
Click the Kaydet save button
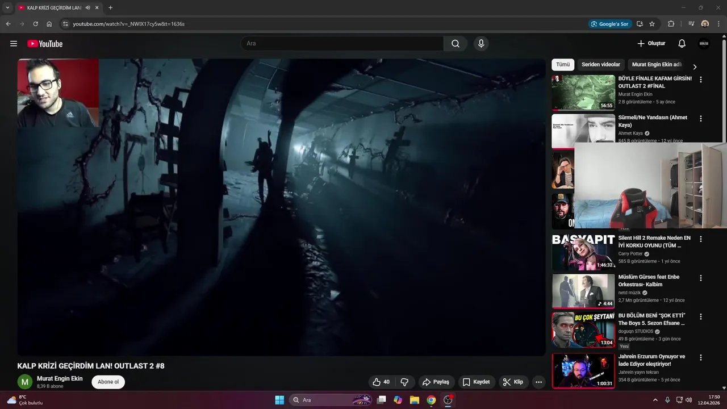pos(476,382)
